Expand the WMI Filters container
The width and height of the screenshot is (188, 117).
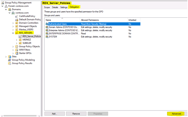[x=13, y=50]
